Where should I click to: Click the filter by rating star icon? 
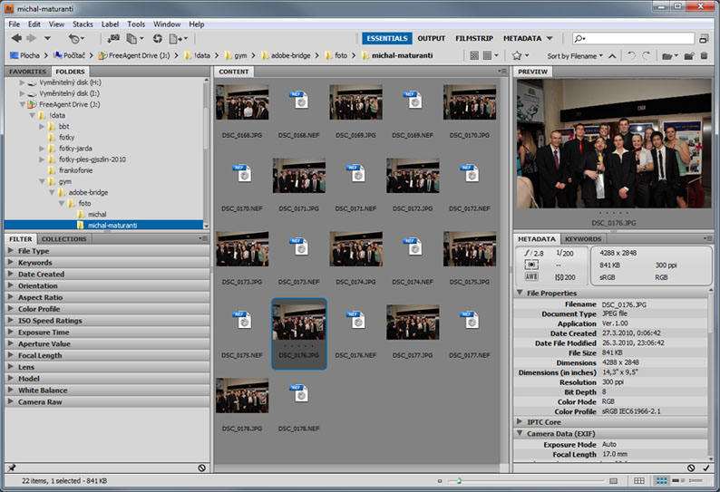(517, 55)
